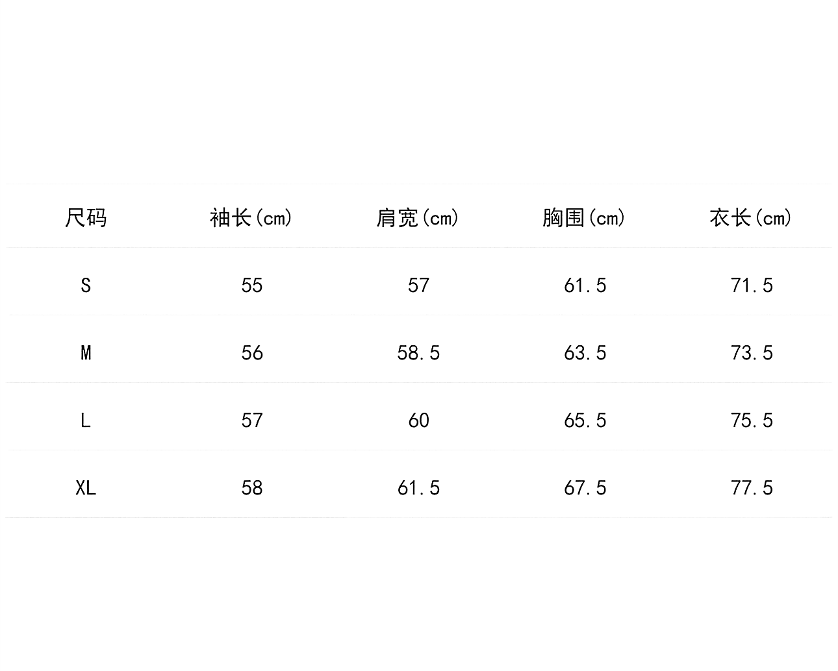The width and height of the screenshot is (838, 671).
Task: Select the XL size row label
Action: point(86,488)
